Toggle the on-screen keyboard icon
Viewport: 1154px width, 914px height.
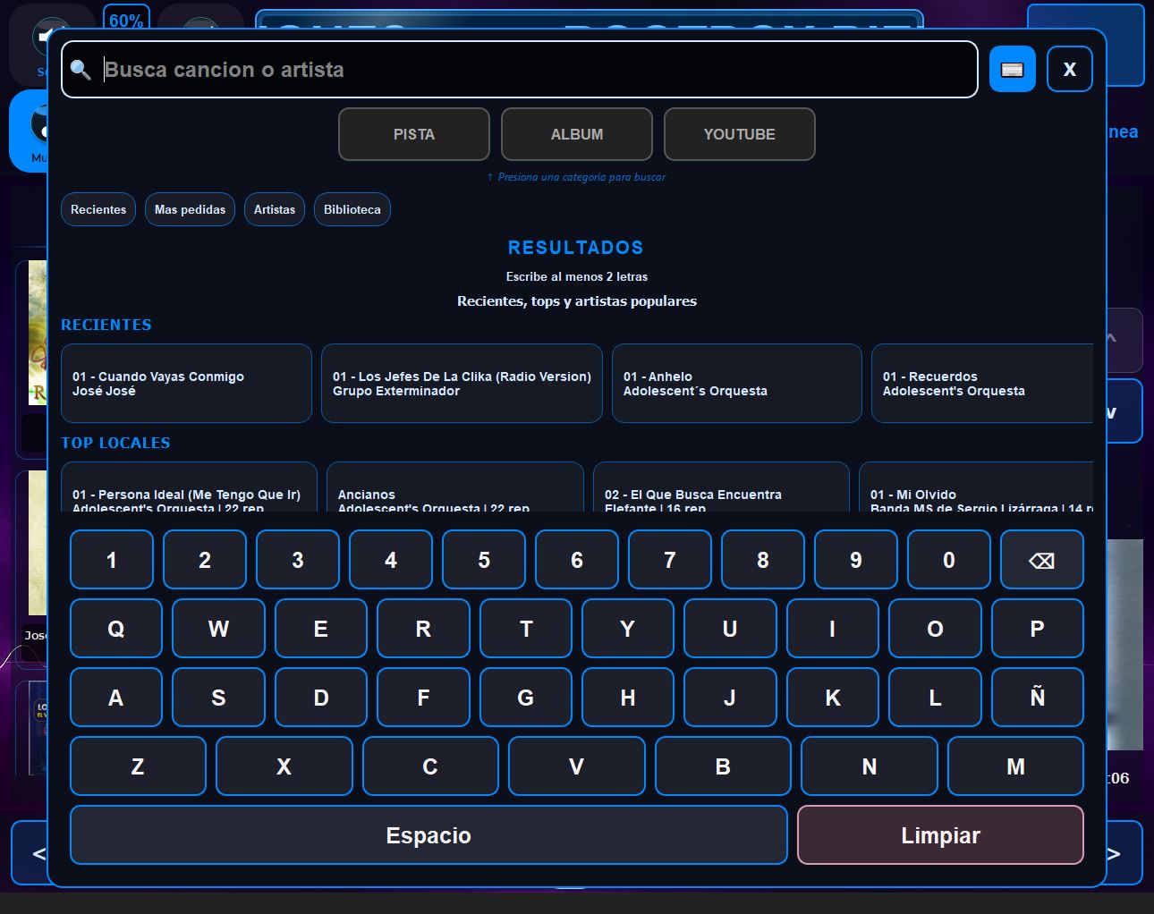coord(1013,70)
